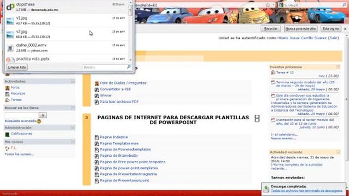Open the Pagina de Poweredtemplates link
Image resolution: width=349 pixels, height=196 pixels.
pos(125,150)
